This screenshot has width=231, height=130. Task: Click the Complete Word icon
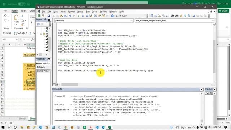167,16
